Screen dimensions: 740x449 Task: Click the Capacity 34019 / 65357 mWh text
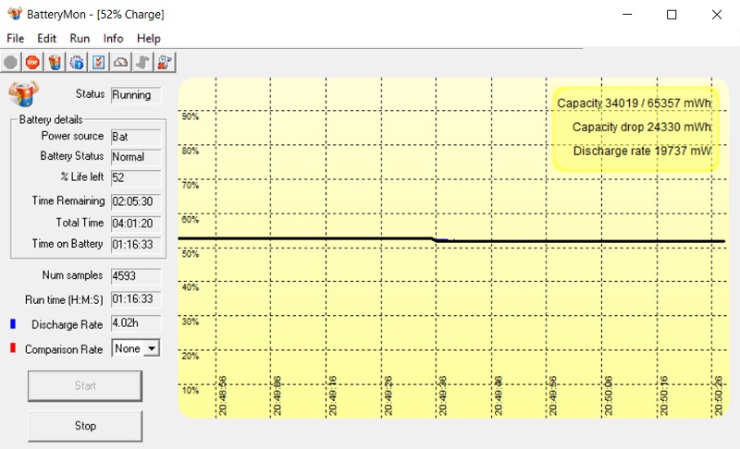(x=635, y=103)
